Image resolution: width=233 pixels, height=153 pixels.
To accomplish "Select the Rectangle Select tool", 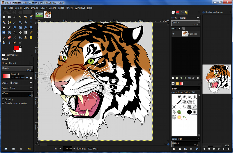I will (x=4, y=17).
